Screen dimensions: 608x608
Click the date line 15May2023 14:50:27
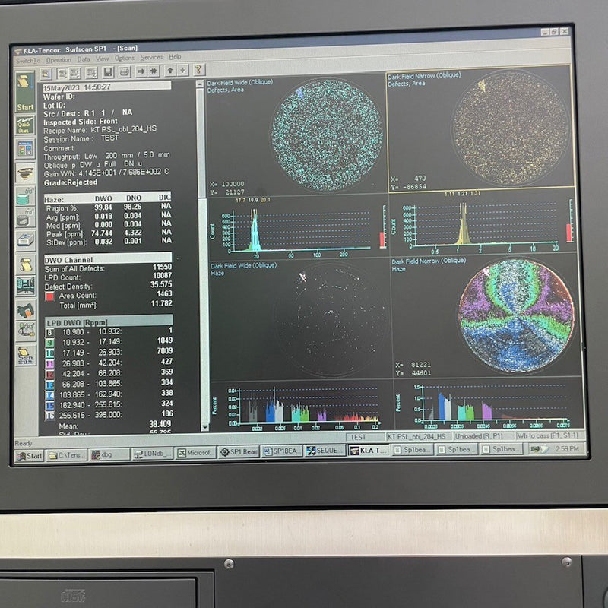106,87
